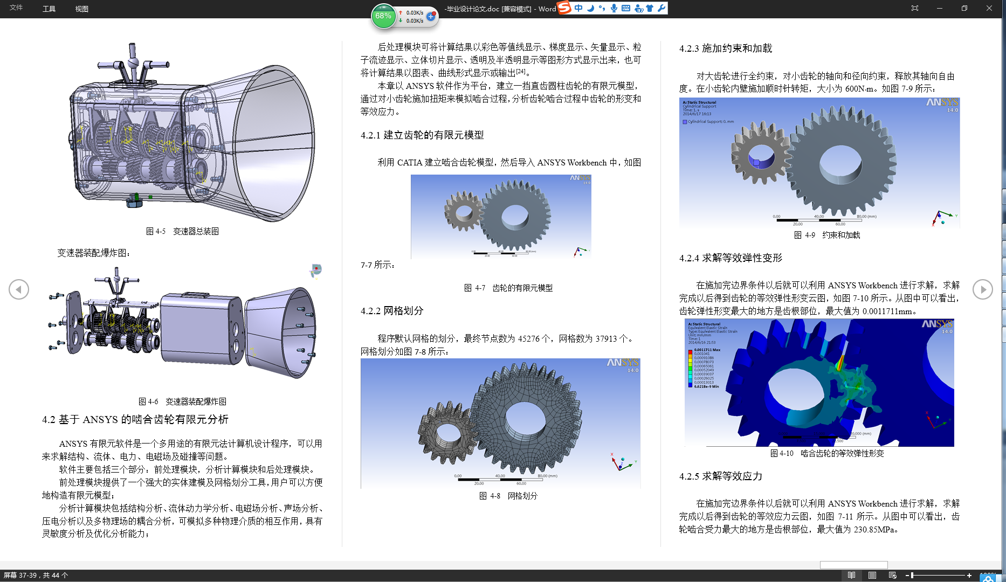Image resolution: width=1006 pixels, height=582 pixels.
Task: Click the zoom out minus button
Action: pyautogui.click(x=907, y=576)
